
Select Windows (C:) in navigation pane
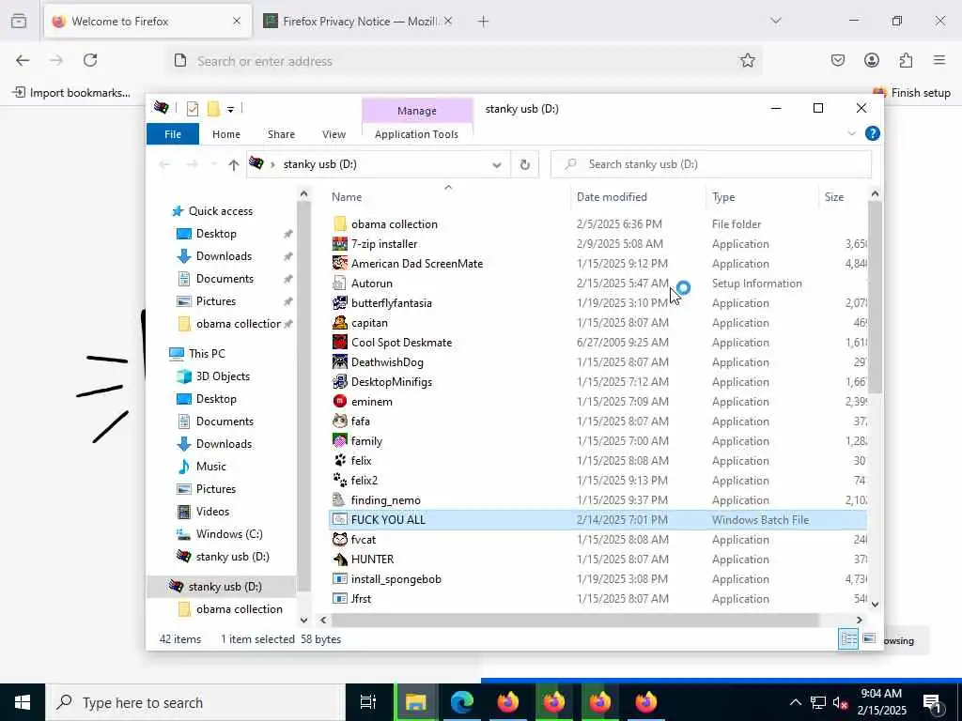click(x=229, y=534)
